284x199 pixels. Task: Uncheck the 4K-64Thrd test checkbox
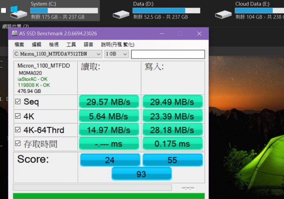[x=18, y=130]
